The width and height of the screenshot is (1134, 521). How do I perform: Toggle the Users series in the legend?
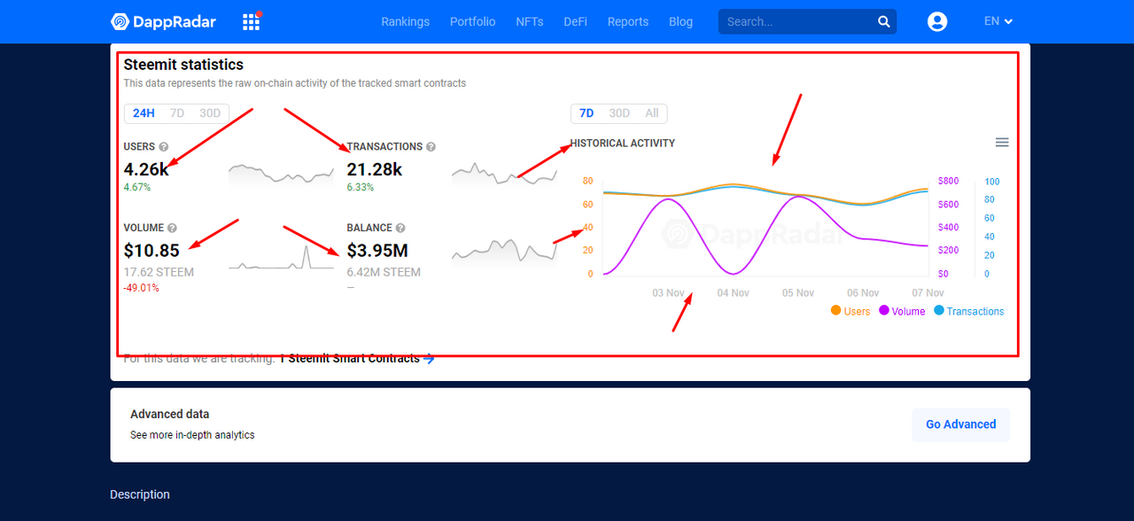(850, 311)
